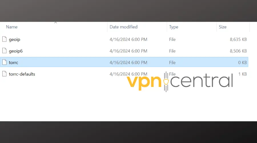Click the date modified of torrc-defaults row
Viewport: 257px width, 143px height.
128,74
